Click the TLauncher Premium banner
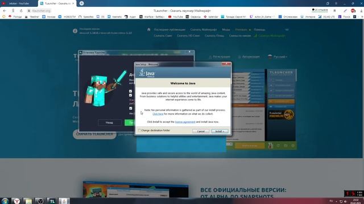This screenshot has height=204, width=364. click(282, 114)
